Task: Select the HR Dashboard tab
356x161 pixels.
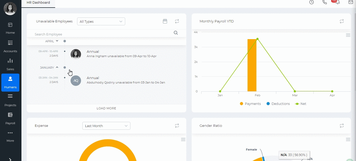Action: (38, 3)
